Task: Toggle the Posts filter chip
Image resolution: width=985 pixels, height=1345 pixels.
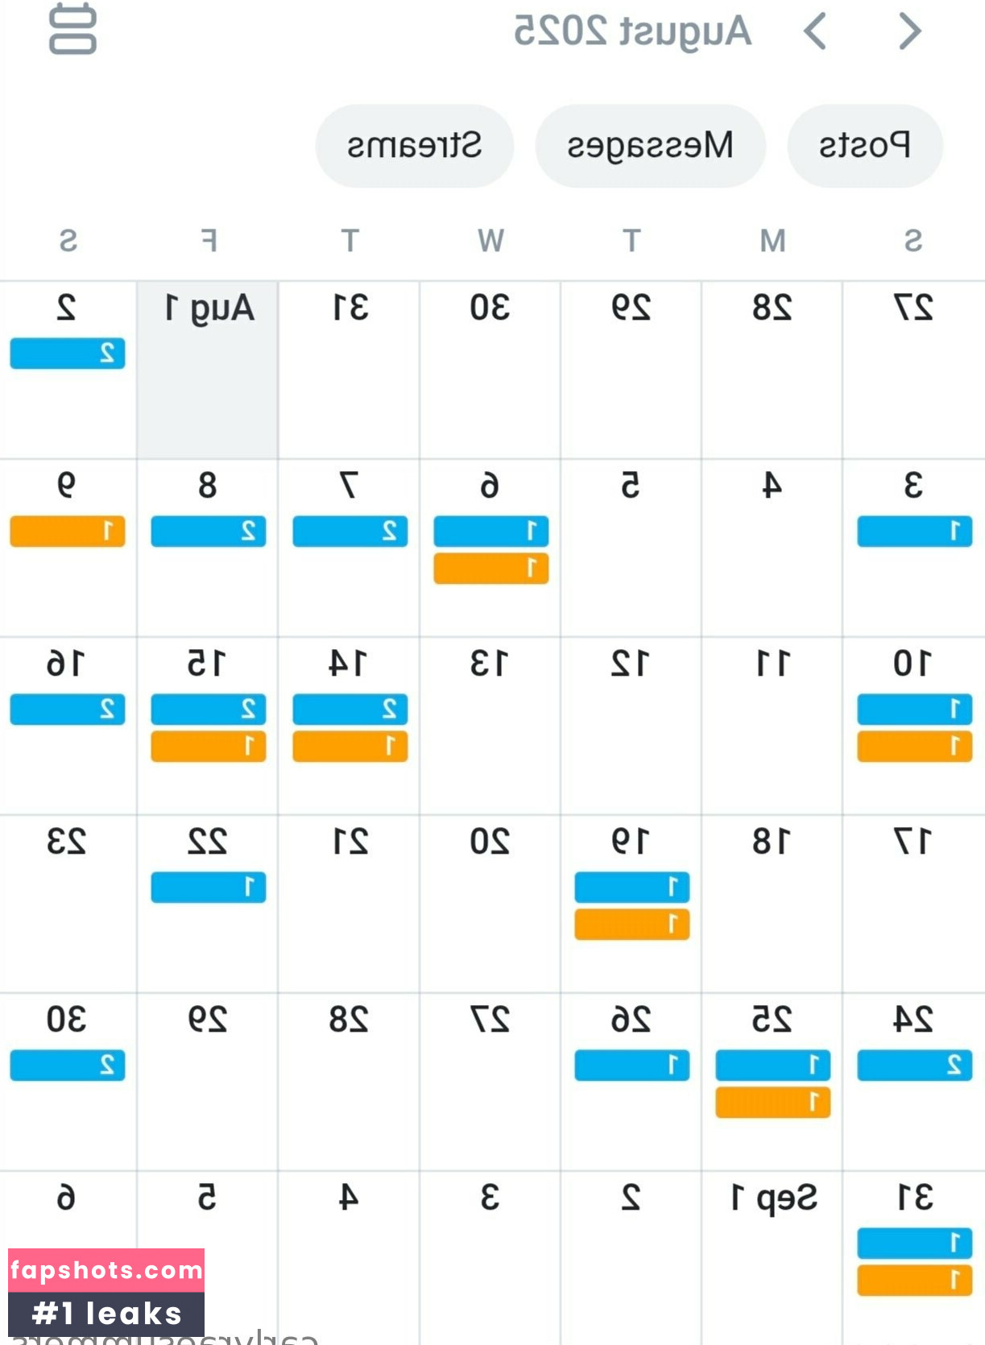Action: coord(865,146)
